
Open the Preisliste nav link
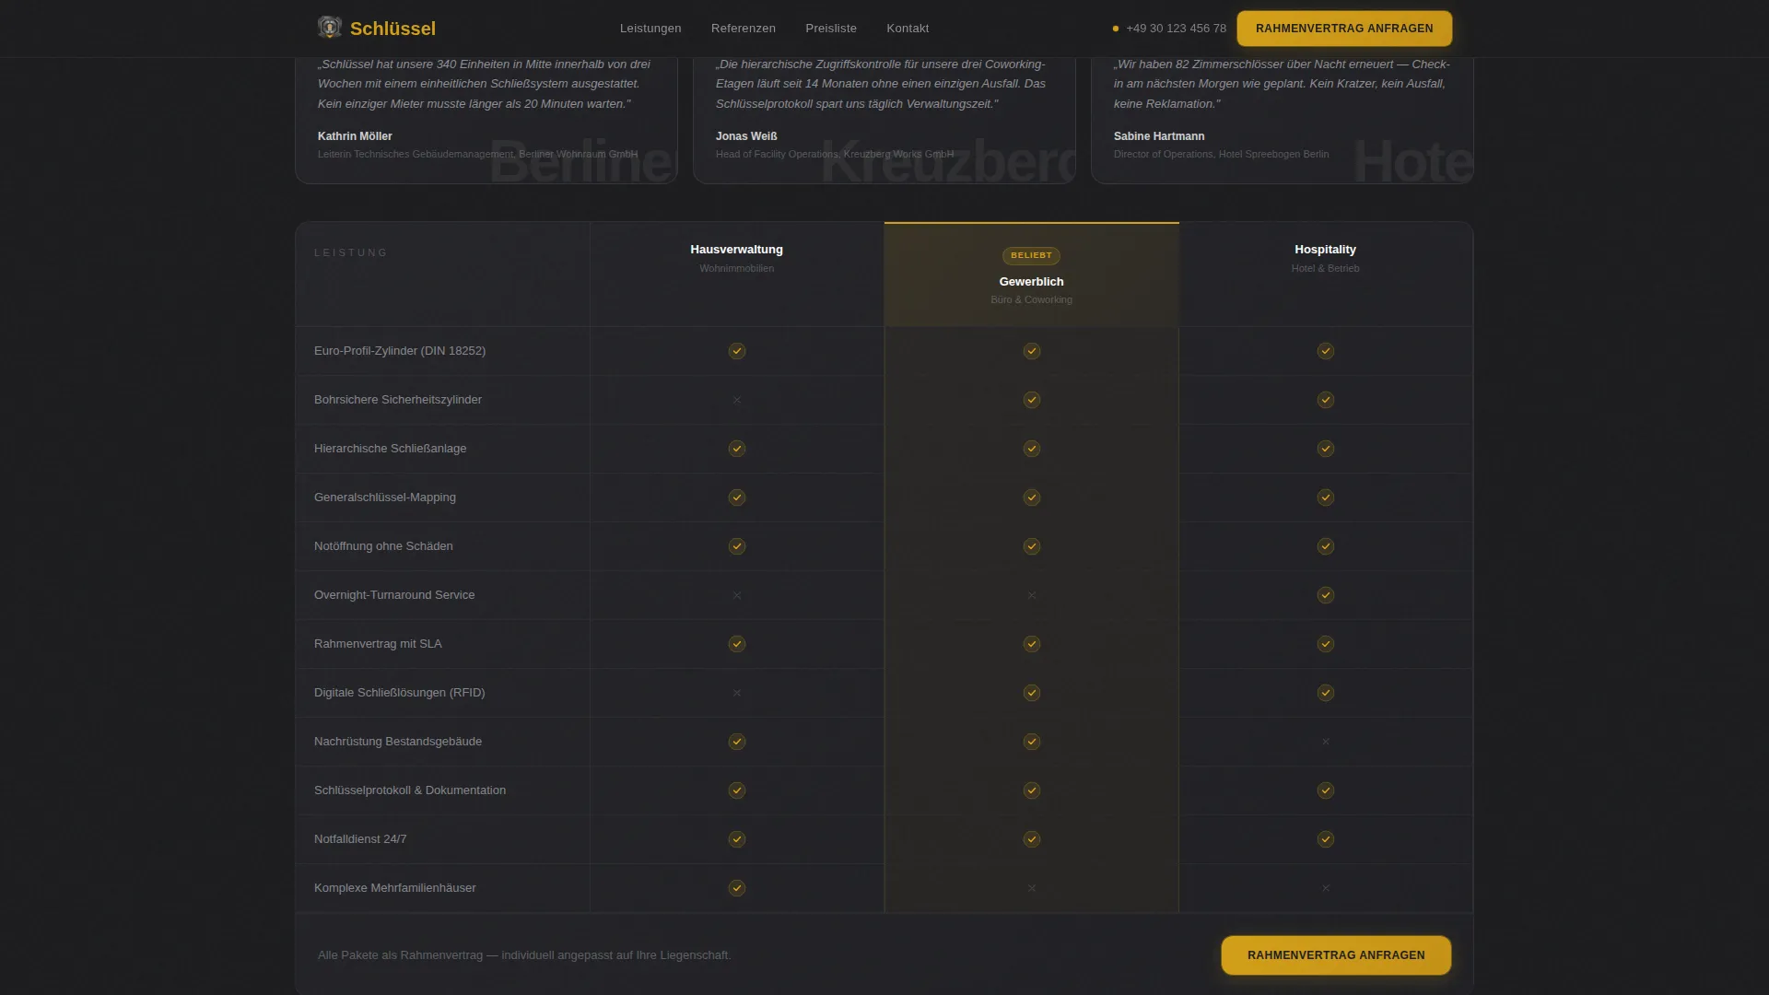click(x=831, y=29)
